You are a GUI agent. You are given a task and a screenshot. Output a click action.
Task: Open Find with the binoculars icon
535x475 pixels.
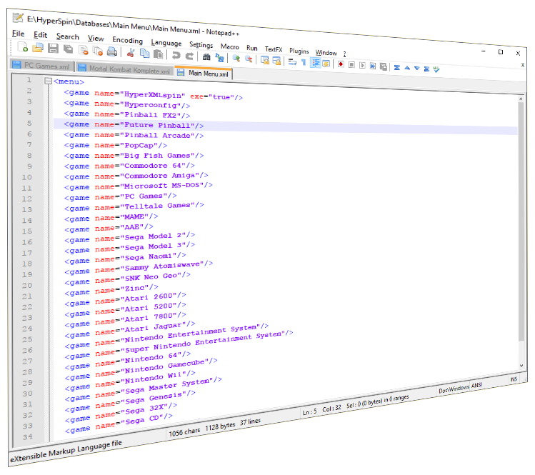(206, 56)
